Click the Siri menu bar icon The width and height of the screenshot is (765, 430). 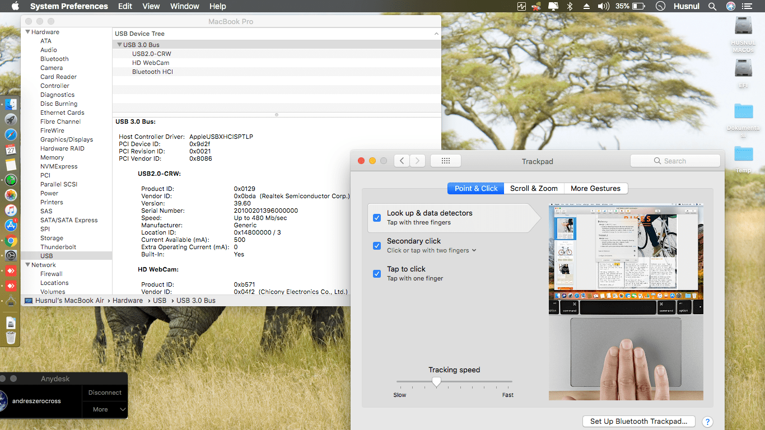pos(731,6)
